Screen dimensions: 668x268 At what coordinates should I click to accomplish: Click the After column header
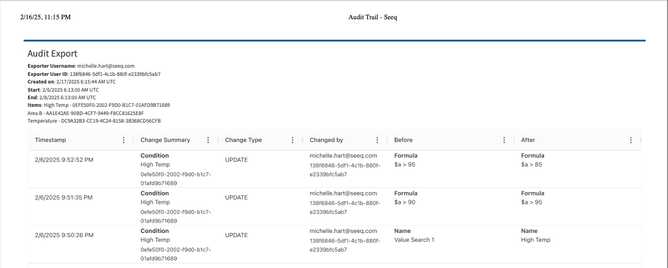[528, 140]
